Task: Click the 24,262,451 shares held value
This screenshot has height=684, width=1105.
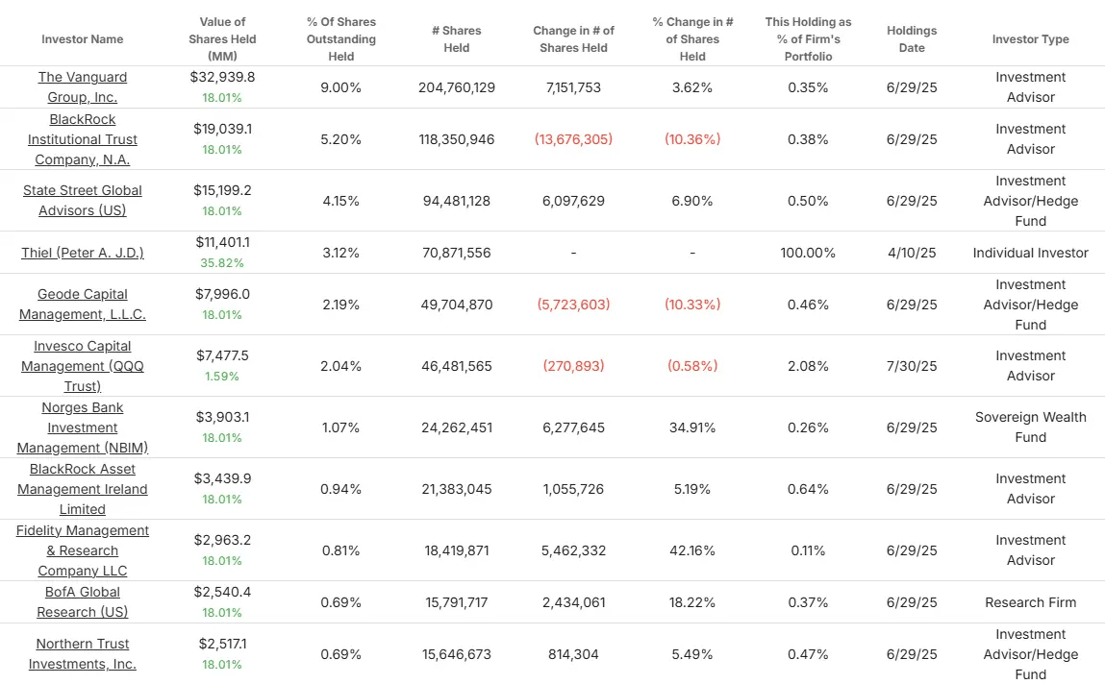Action: 457,427
